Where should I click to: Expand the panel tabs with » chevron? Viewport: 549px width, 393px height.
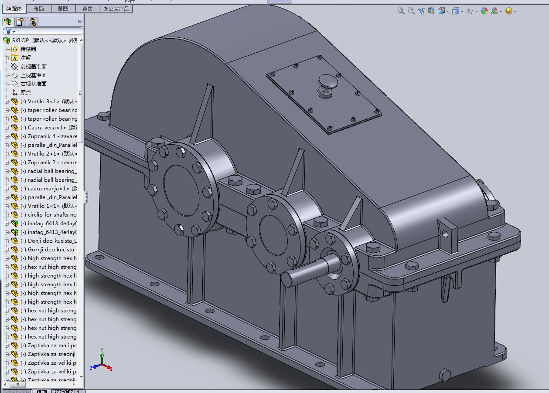click(x=79, y=21)
